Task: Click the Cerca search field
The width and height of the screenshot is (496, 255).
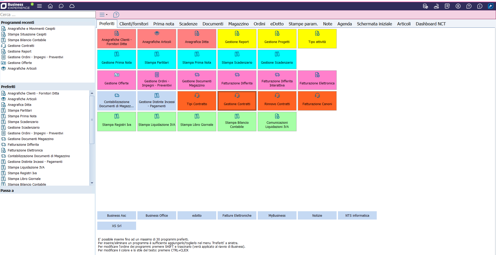Action: [x=48, y=15]
